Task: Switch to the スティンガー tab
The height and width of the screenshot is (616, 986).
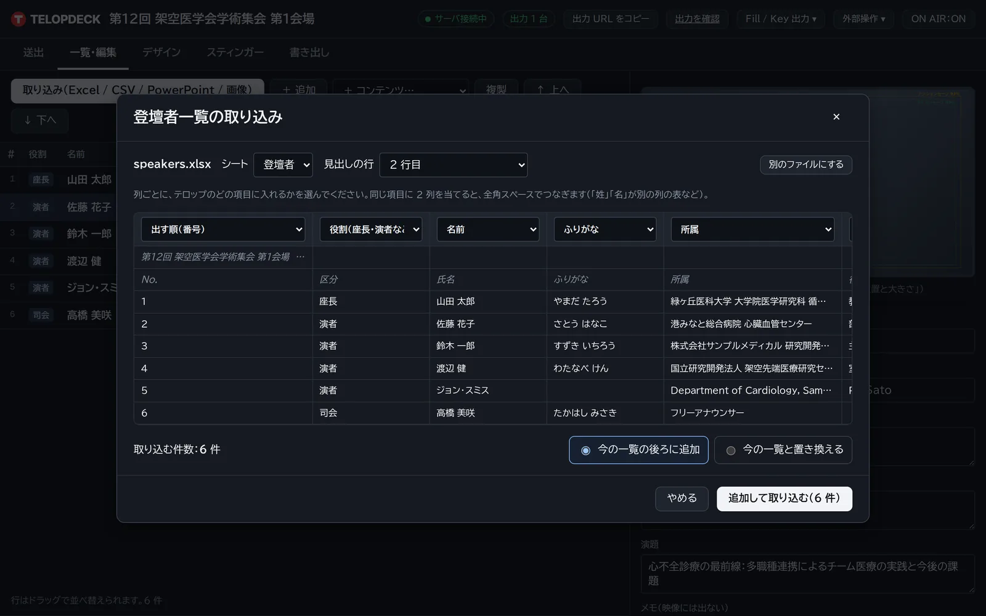Action: (235, 53)
